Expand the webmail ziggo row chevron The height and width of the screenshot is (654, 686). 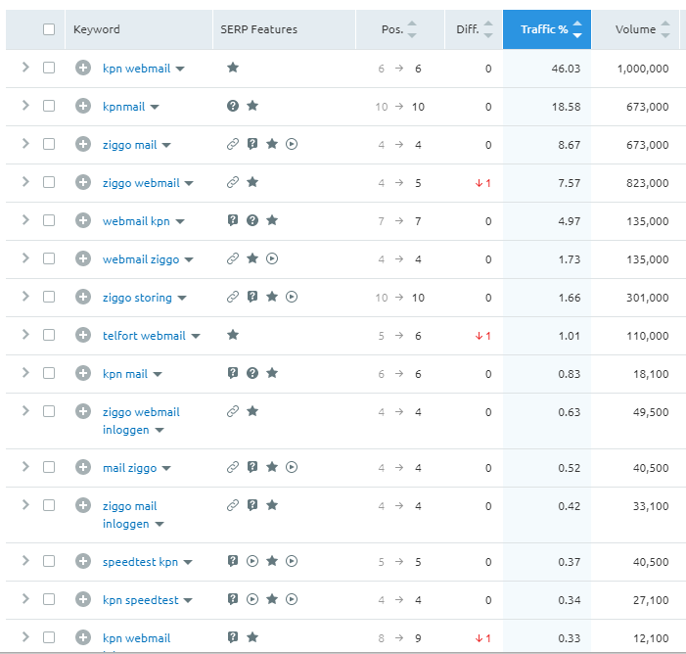pos(25,257)
